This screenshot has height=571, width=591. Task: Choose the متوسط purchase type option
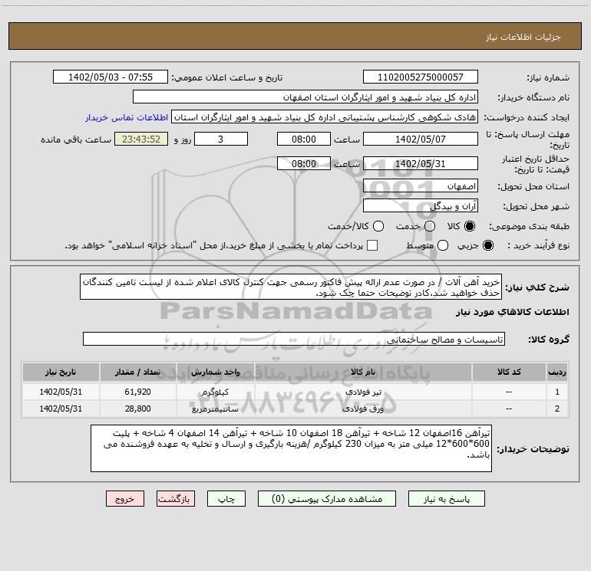(443, 245)
